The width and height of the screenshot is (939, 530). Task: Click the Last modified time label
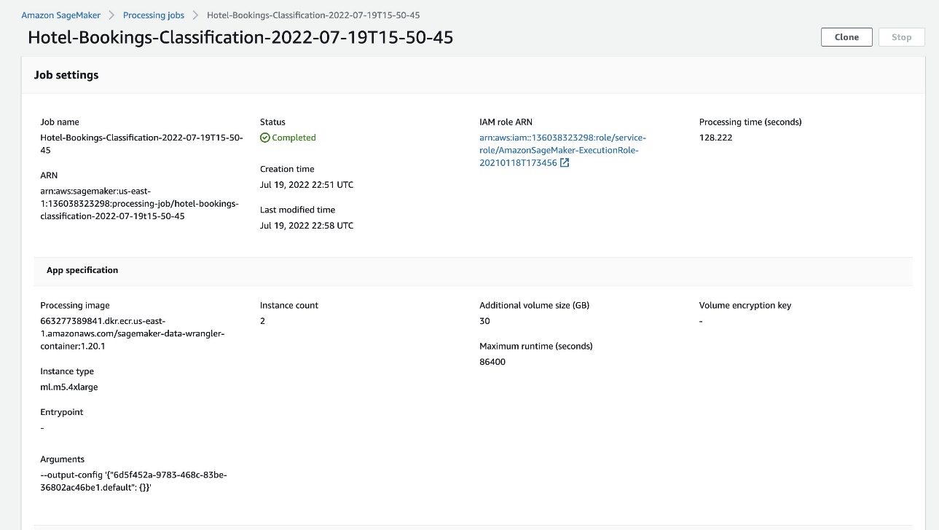(297, 210)
